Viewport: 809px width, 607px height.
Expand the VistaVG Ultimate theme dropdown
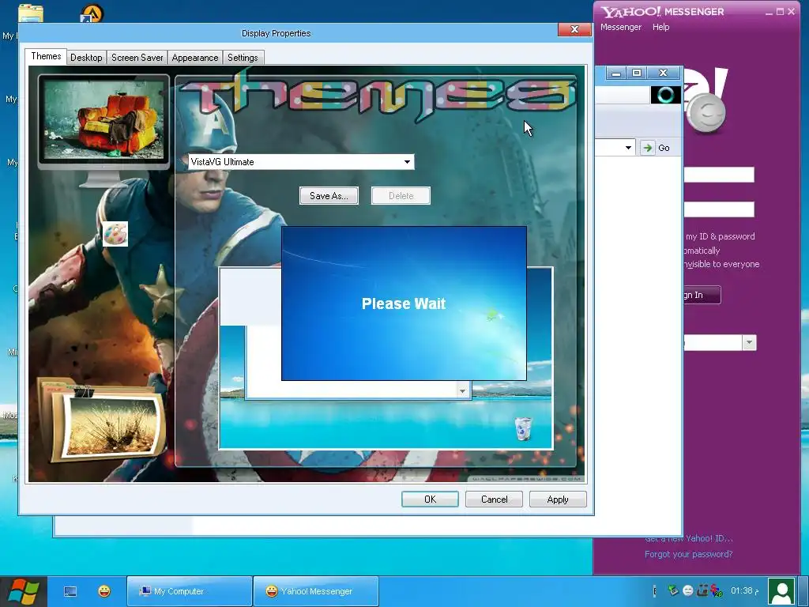coord(407,162)
